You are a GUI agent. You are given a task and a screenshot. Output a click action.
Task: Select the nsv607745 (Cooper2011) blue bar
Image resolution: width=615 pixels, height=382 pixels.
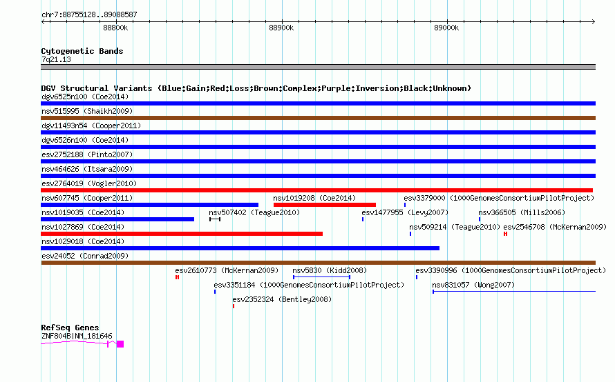149,205
